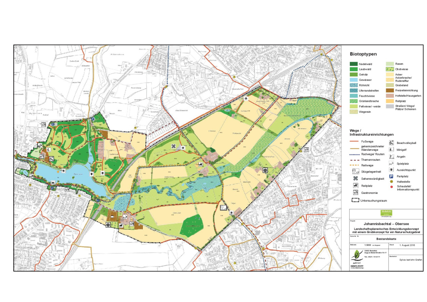This screenshot has width=427, height=302.
Task: Select the Spielplatz legend icon
Action: 392,163
